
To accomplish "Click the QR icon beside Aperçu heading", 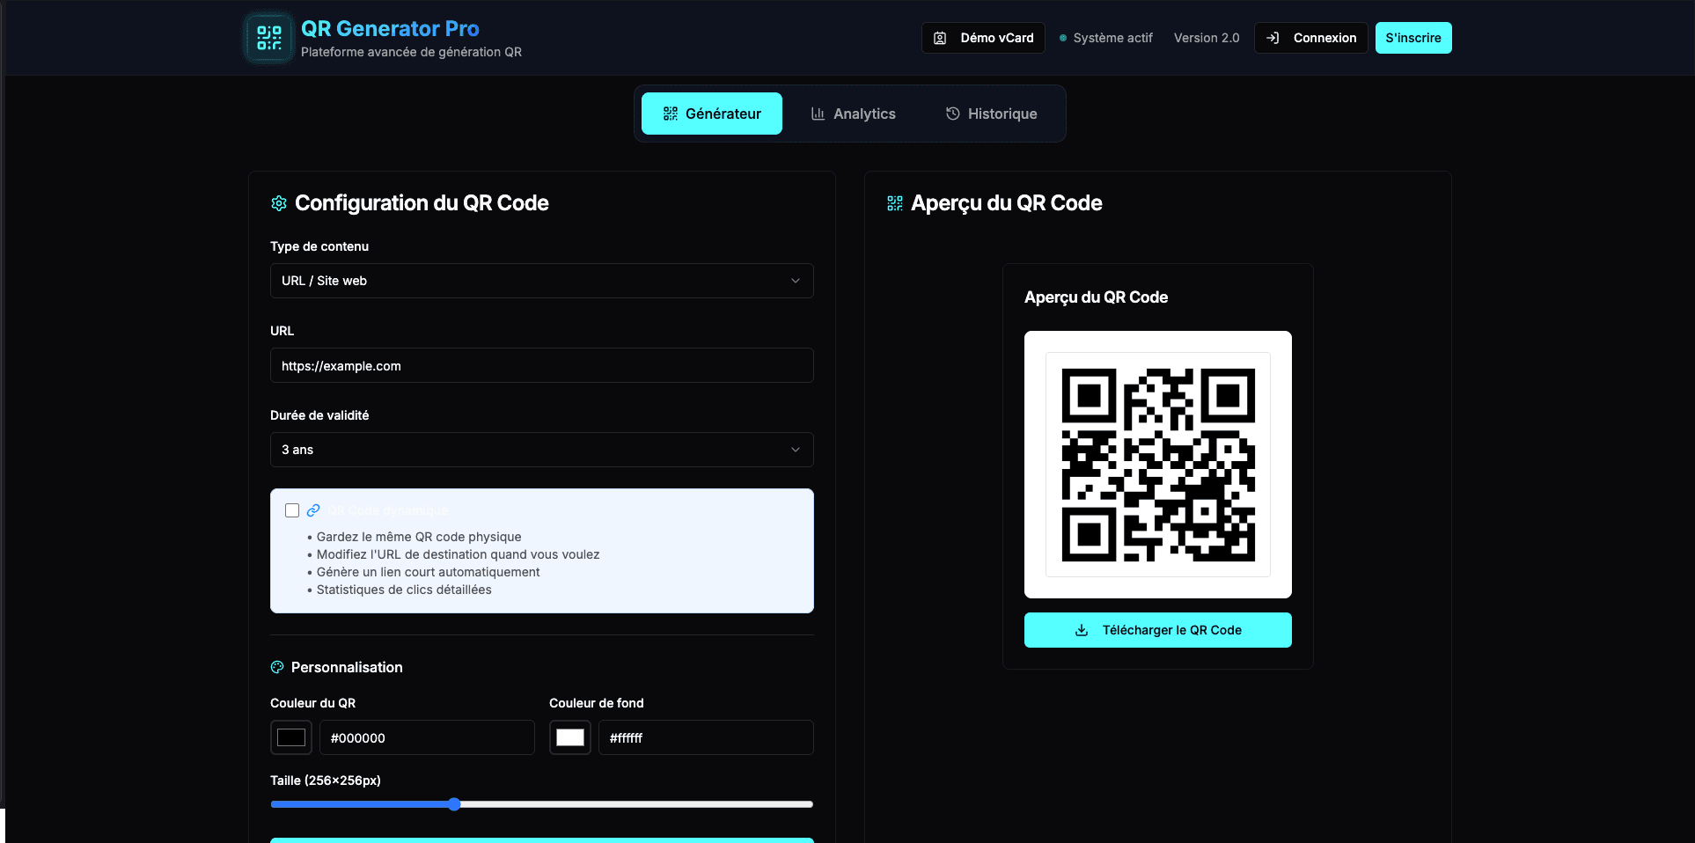I will pos(895,203).
